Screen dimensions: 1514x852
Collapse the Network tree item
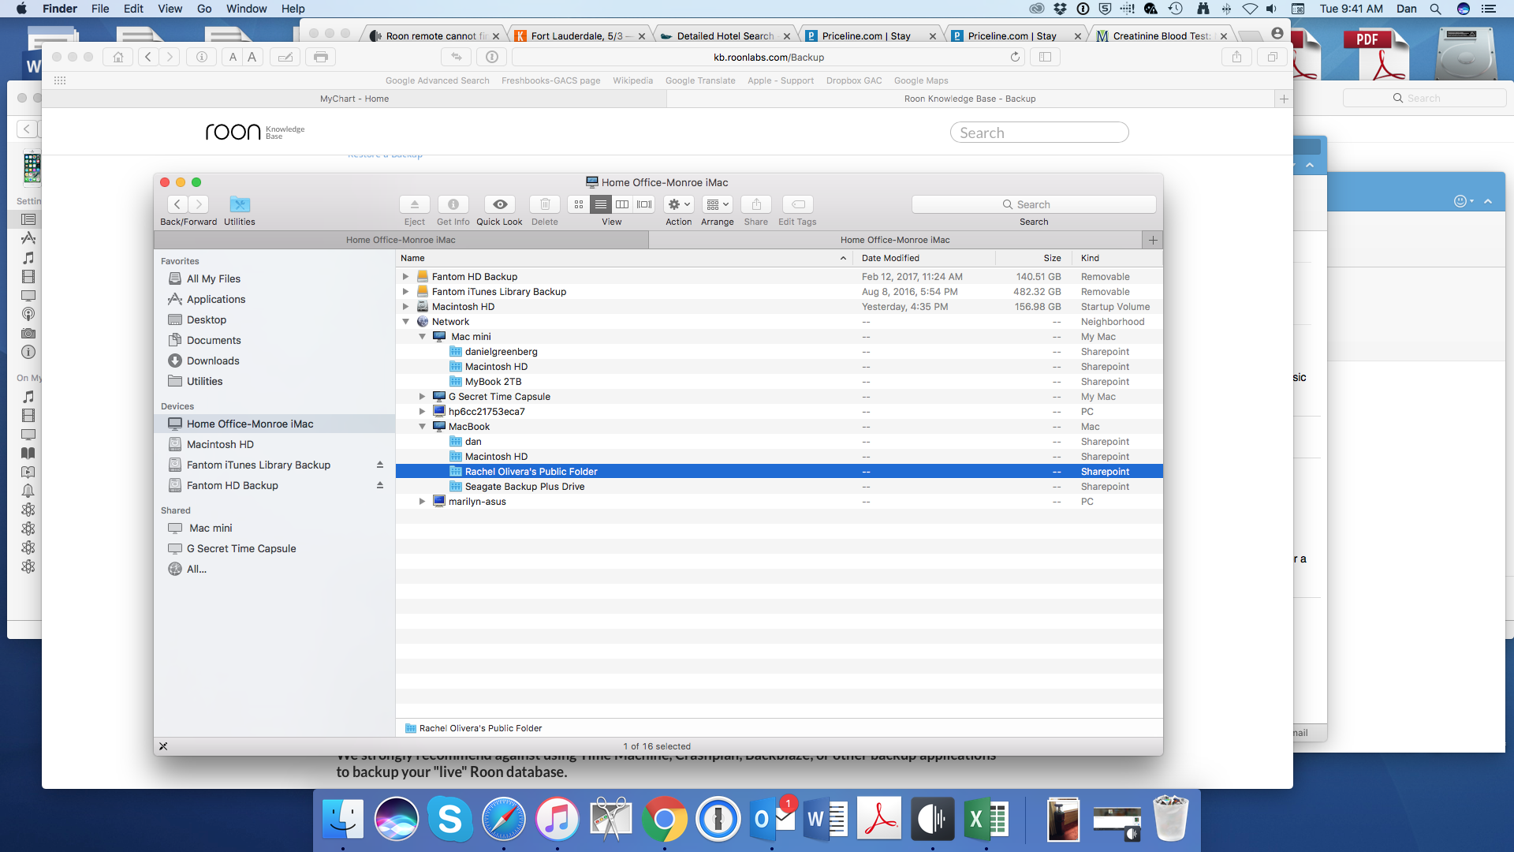[405, 322]
